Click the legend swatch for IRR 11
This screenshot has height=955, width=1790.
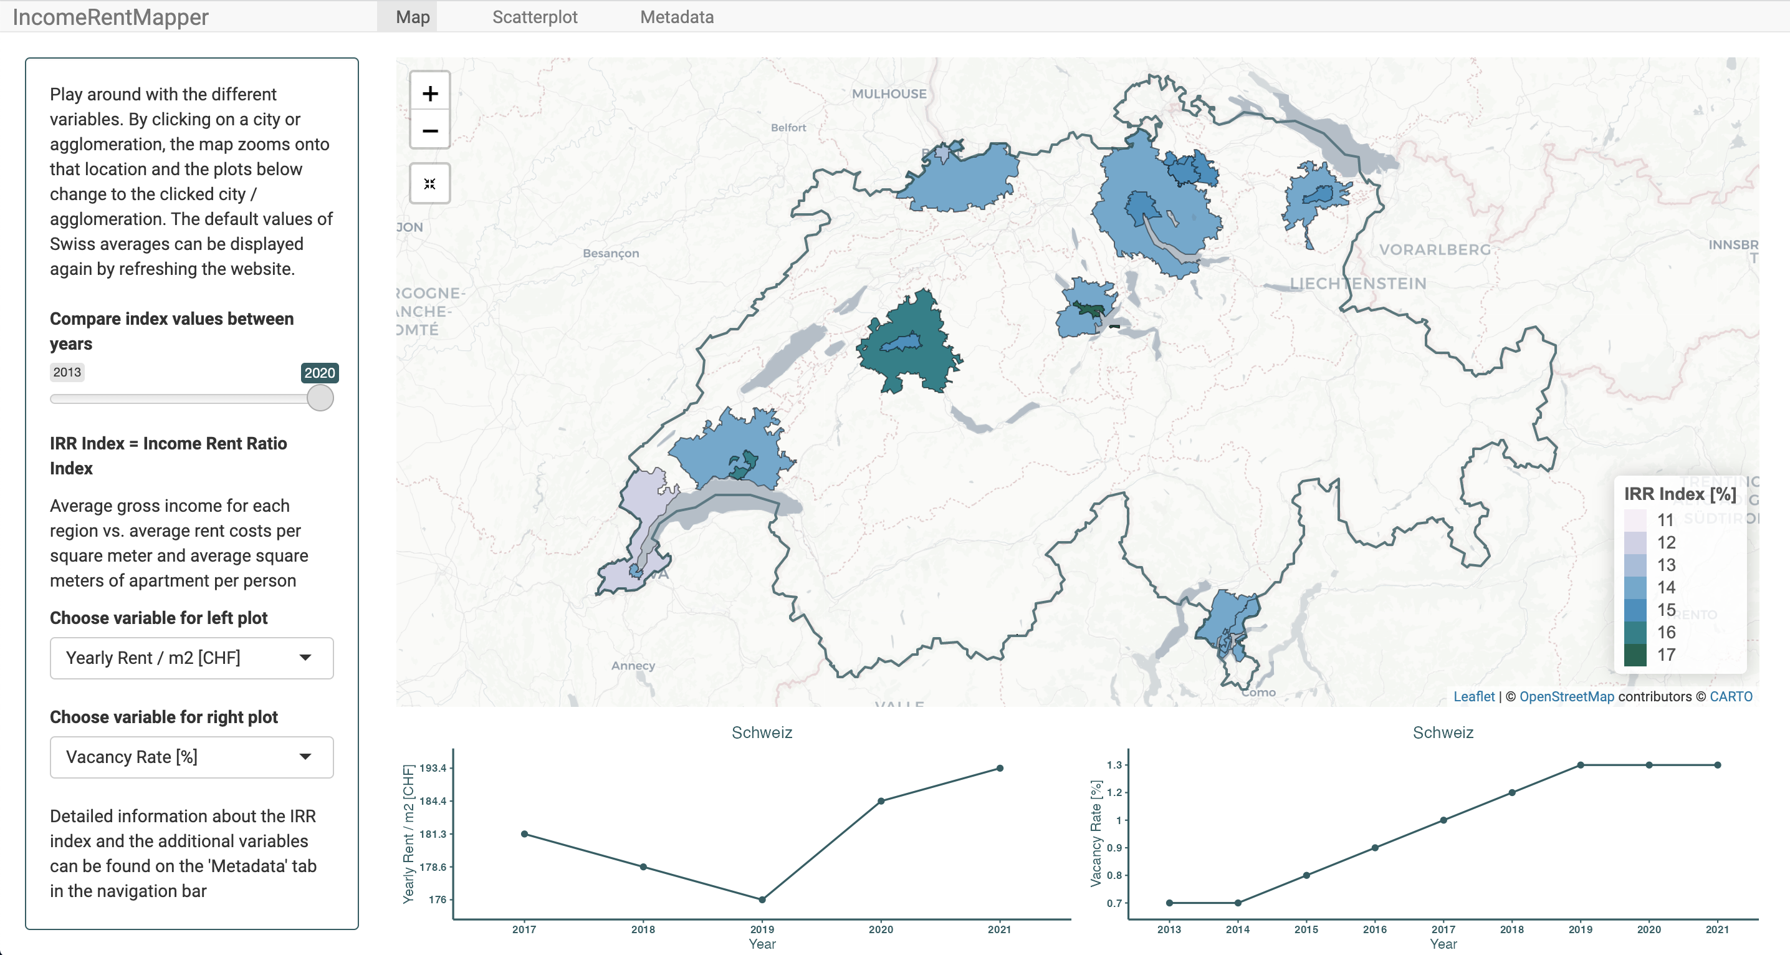point(1635,520)
